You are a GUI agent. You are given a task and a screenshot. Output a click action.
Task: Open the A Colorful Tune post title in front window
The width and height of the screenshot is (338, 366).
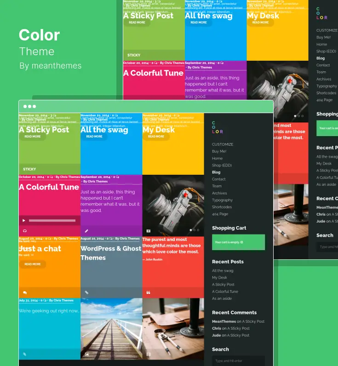click(x=49, y=187)
